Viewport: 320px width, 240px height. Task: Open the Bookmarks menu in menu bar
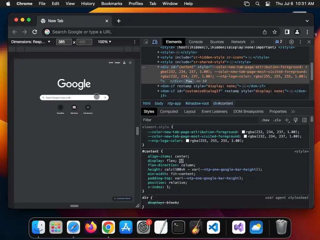tap(112, 4)
